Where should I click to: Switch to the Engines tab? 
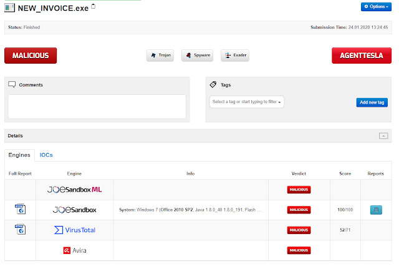click(x=19, y=155)
